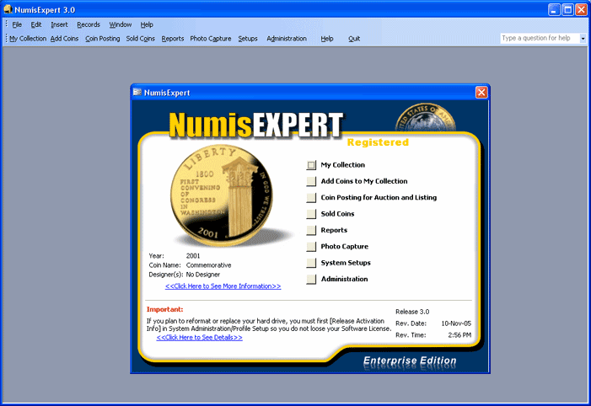The height and width of the screenshot is (406, 591).
Task: Click the Administration square button in dialog
Action: tap(311, 279)
